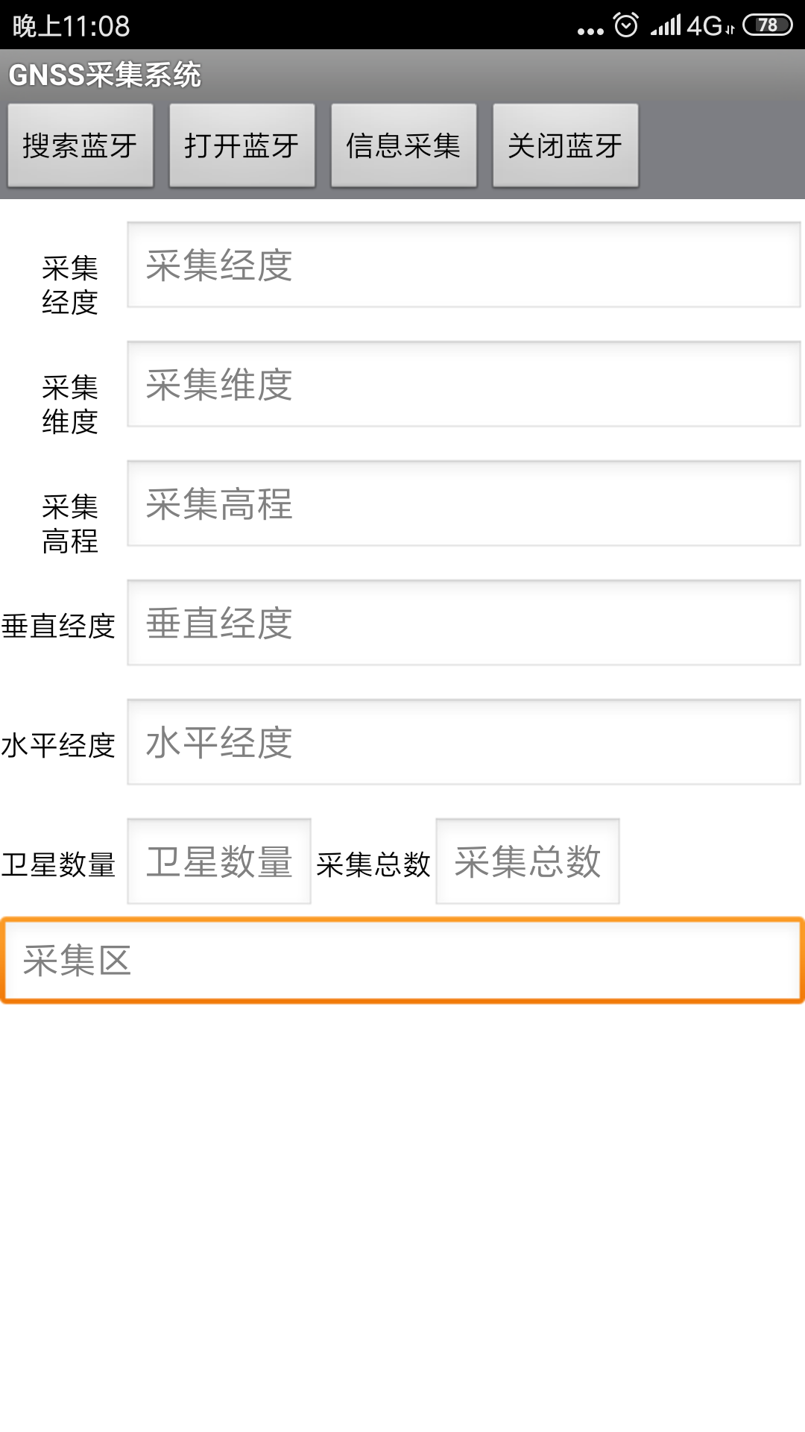The image size is (805, 1432).
Task: Tap the 采集总数 input field
Action: pos(528,861)
